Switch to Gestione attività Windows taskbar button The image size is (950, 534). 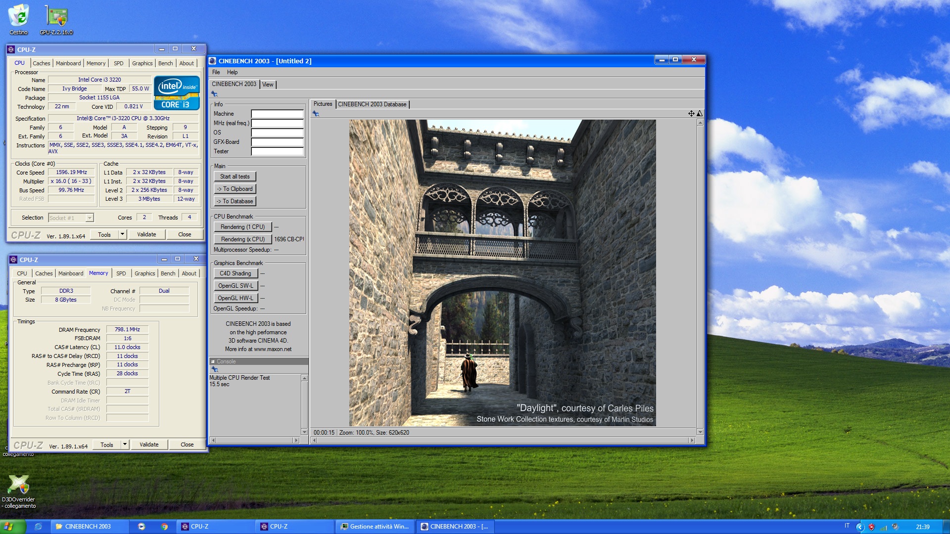pyautogui.click(x=375, y=527)
